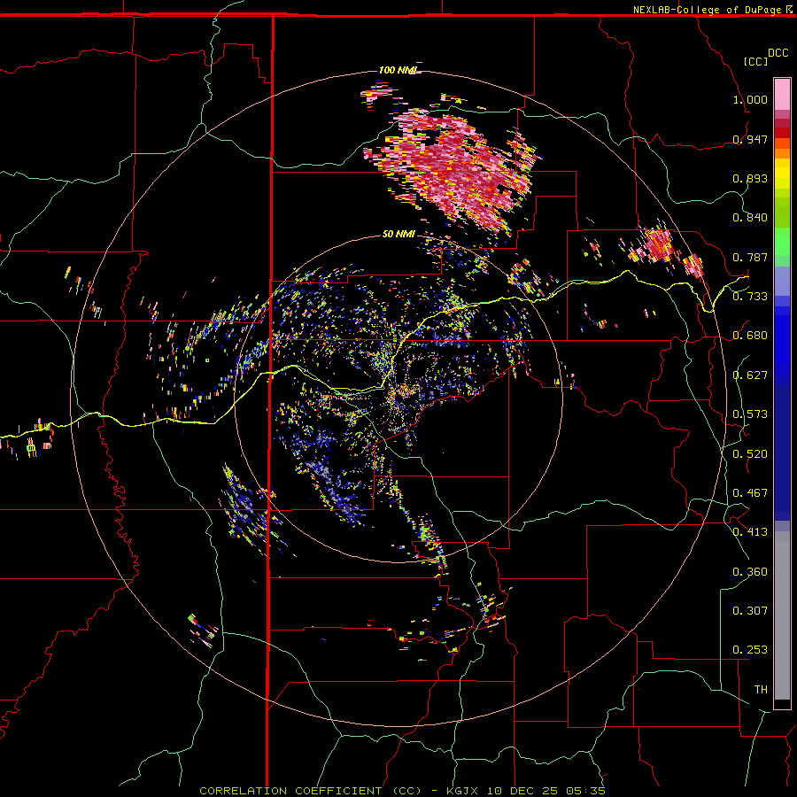The width and height of the screenshot is (797, 797).
Task: Select the 1.000 legend value
Action: pyautogui.click(x=750, y=99)
